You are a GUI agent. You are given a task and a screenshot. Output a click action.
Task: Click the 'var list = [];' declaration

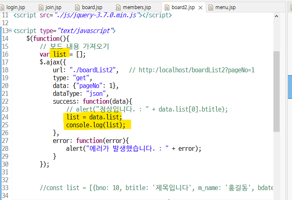pyautogui.click(x=63, y=55)
